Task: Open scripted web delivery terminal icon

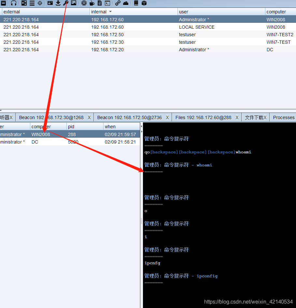Action: [x=107, y=3]
